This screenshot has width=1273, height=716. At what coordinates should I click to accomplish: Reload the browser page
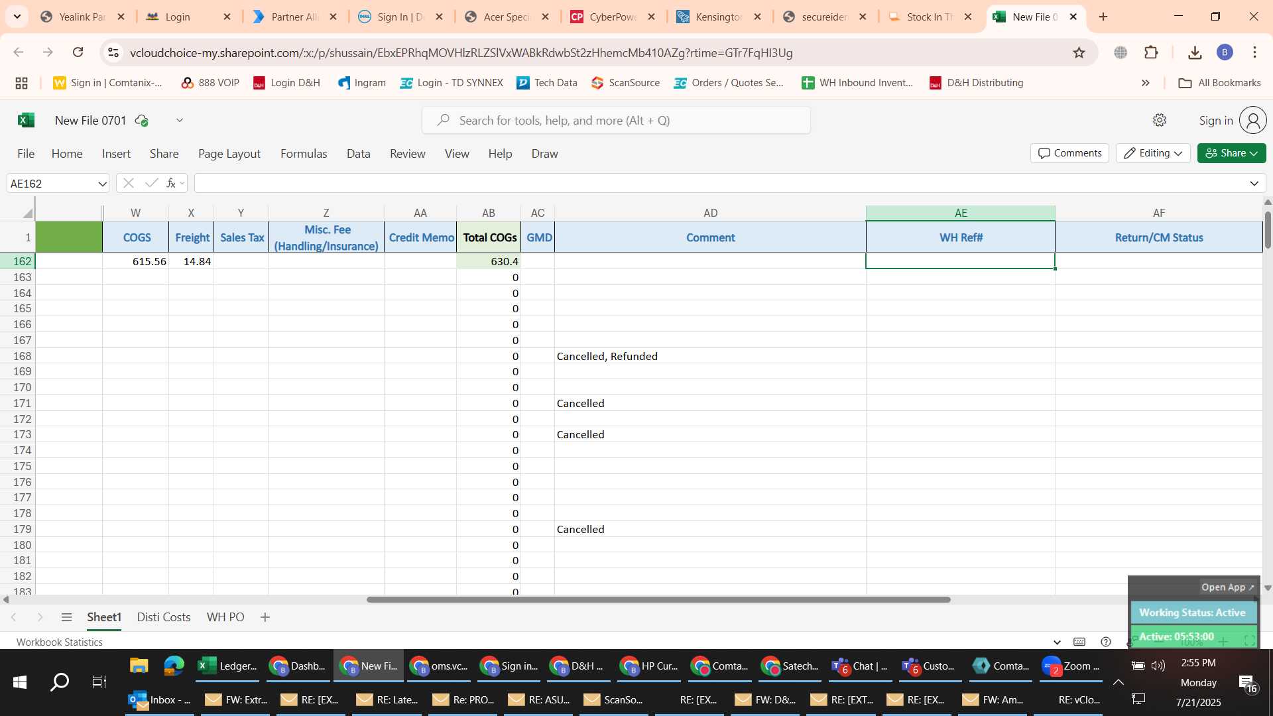(78, 52)
